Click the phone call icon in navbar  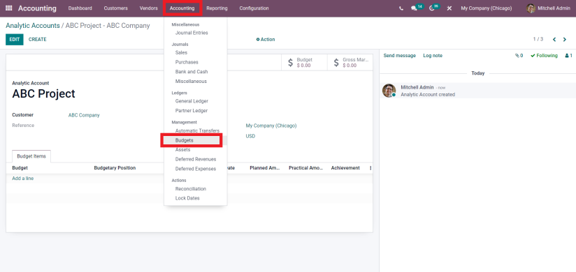coord(401,8)
